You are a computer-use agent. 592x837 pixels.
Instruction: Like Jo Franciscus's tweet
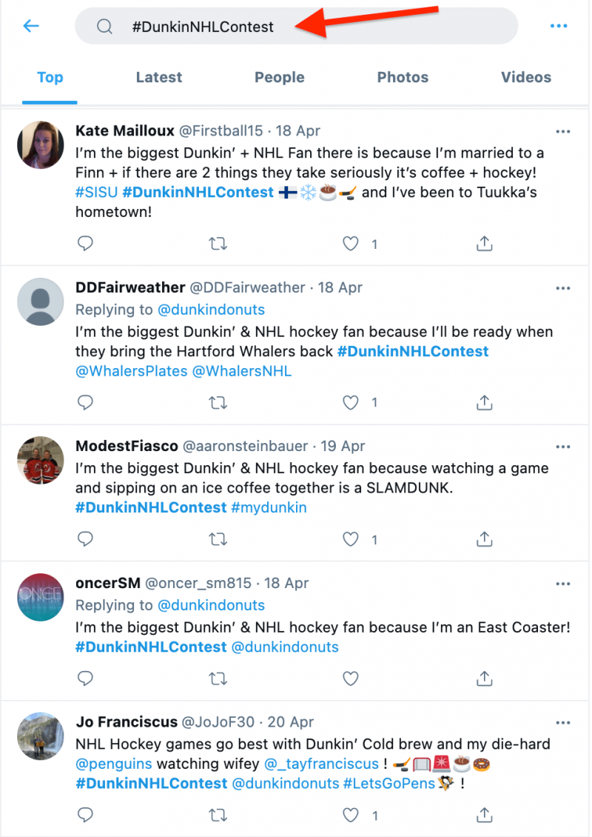pos(351,815)
